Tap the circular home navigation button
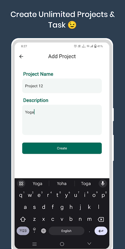The image size is (125, 249). click(62, 244)
